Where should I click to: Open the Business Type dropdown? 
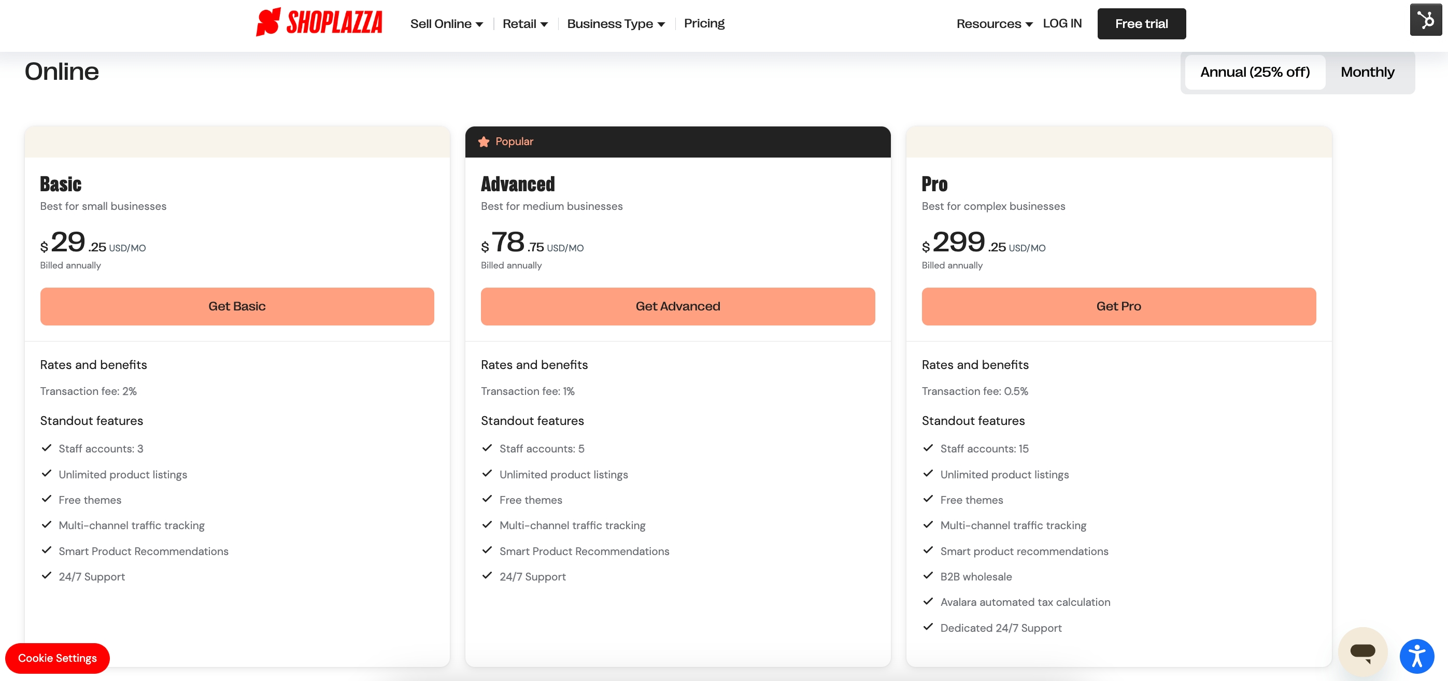(x=616, y=24)
